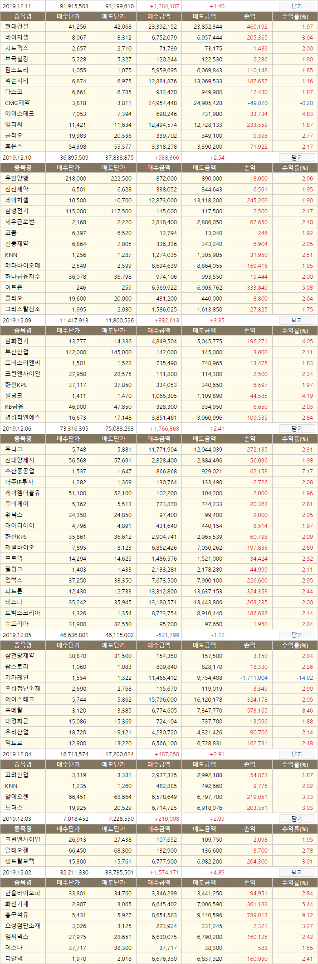Screen dimensions: 318x964
Task: Click the 센트랄모텍 stock name
Action: (20, 861)
